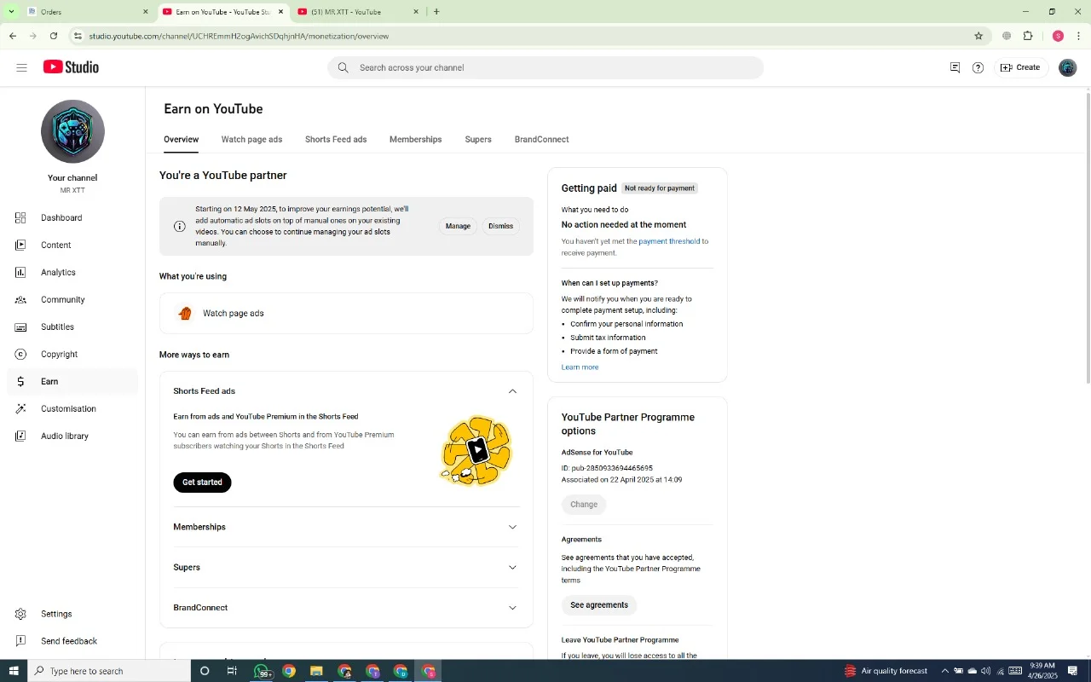Close the Earn on YouTube browser tab
This screenshot has width=1091, height=682.
280,12
